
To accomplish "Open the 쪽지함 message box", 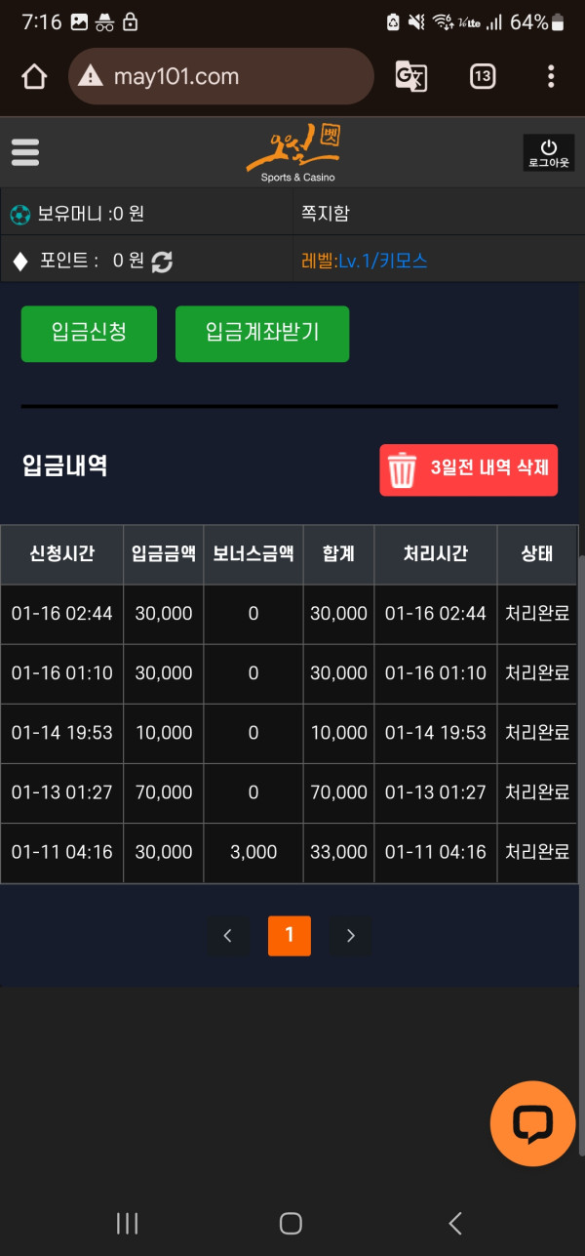I will (x=327, y=213).
